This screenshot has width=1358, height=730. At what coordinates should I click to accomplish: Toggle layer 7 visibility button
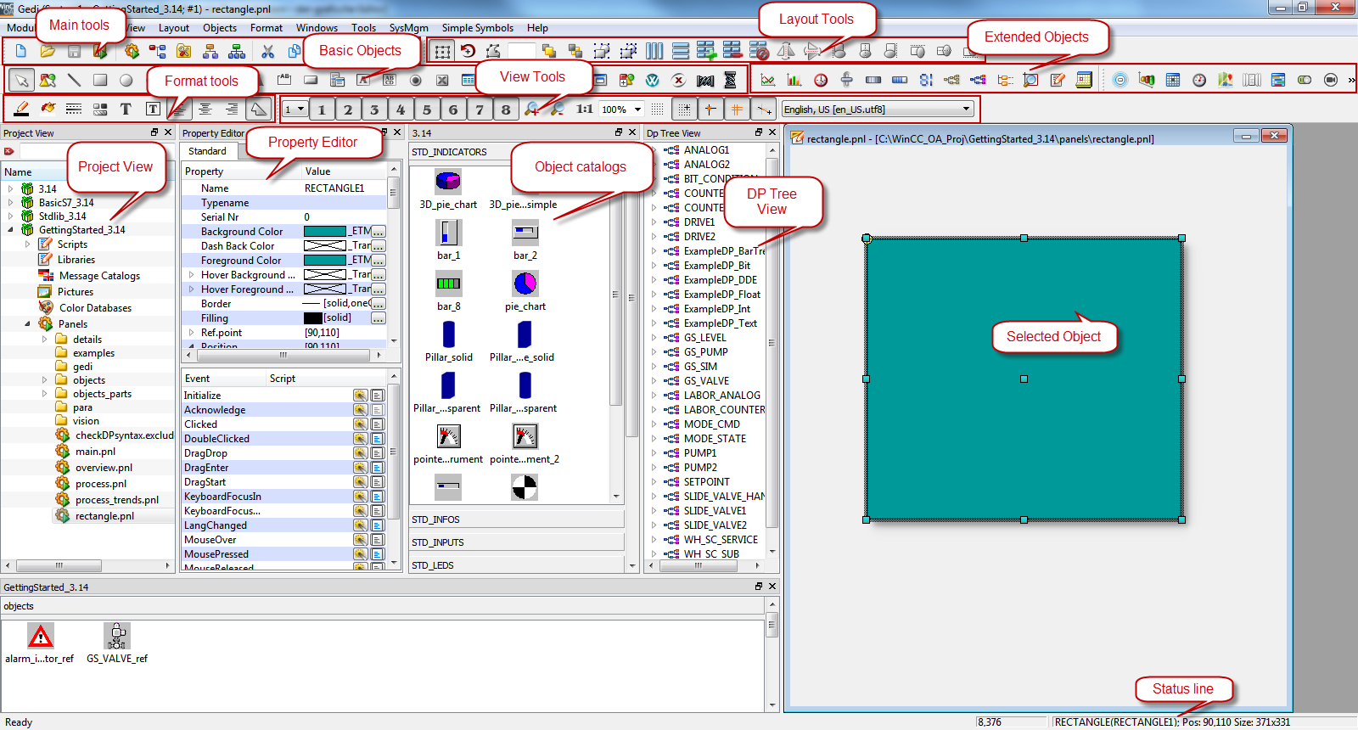(480, 109)
